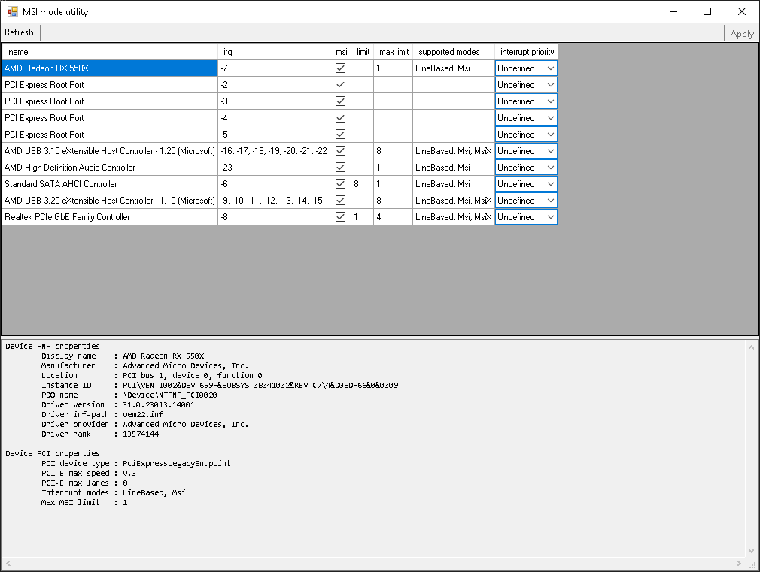Click properties pane vertical scrollbar down arrow

[x=751, y=551]
